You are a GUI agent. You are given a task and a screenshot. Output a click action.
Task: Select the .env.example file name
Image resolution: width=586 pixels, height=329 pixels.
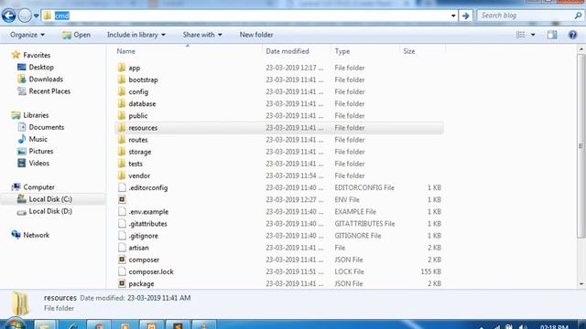(x=148, y=211)
